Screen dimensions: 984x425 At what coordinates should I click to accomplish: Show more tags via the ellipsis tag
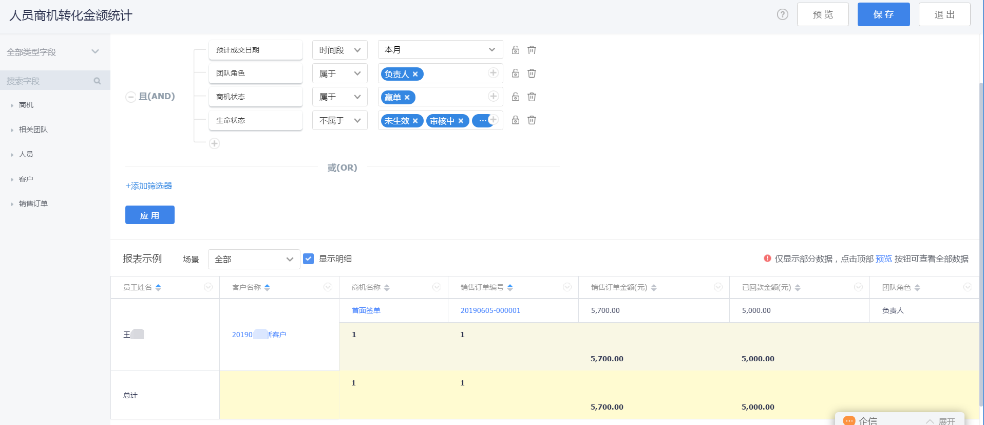482,121
